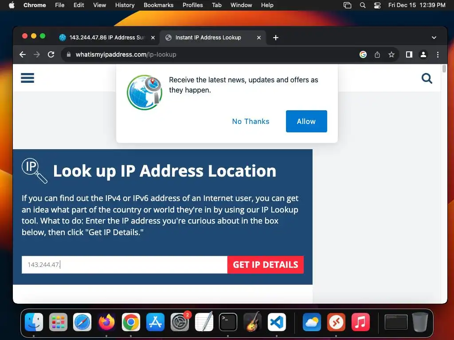This screenshot has width=454, height=340.
Task: Toggle the Chrome side panel
Action: tap(409, 54)
